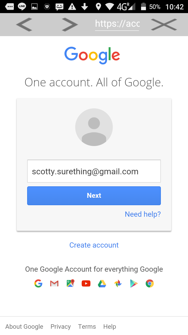Screen dimensions: 188x335
Task: Tap the YouTube icon
Action: point(86,283)
